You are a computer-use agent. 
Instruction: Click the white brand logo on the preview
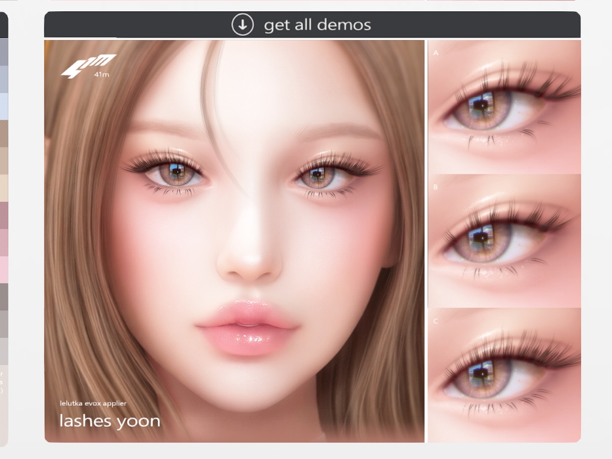(x=88, y=63)
